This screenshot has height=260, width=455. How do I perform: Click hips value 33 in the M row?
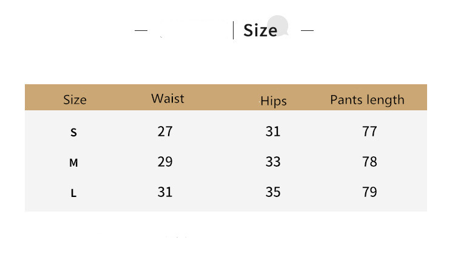[x=273, y=162]
